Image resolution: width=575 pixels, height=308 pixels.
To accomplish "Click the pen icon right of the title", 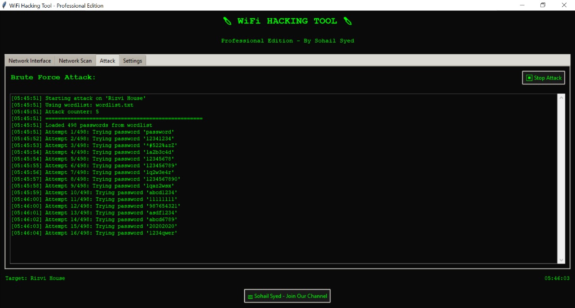I will pyautogui.click(x=347, y=21).
